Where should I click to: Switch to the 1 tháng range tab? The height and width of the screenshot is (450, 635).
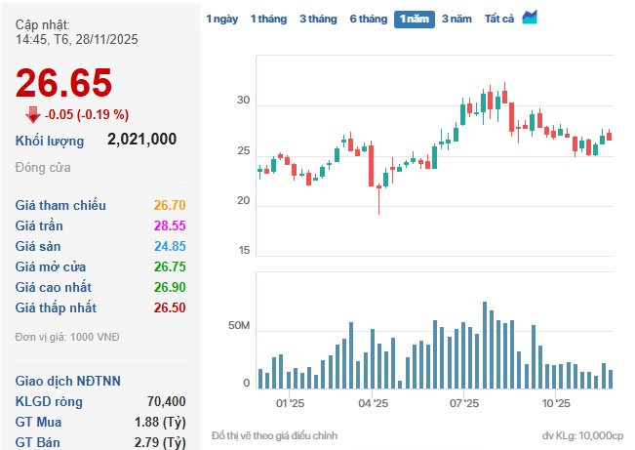pos(269,19)
